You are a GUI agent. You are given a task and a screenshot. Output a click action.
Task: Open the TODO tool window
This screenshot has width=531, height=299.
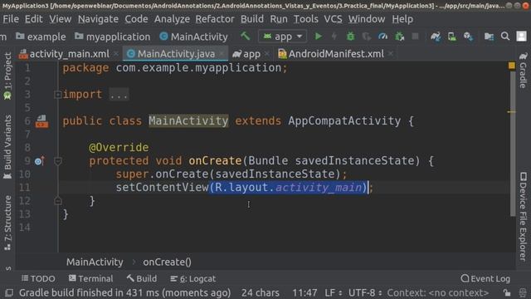pos(38,279)
